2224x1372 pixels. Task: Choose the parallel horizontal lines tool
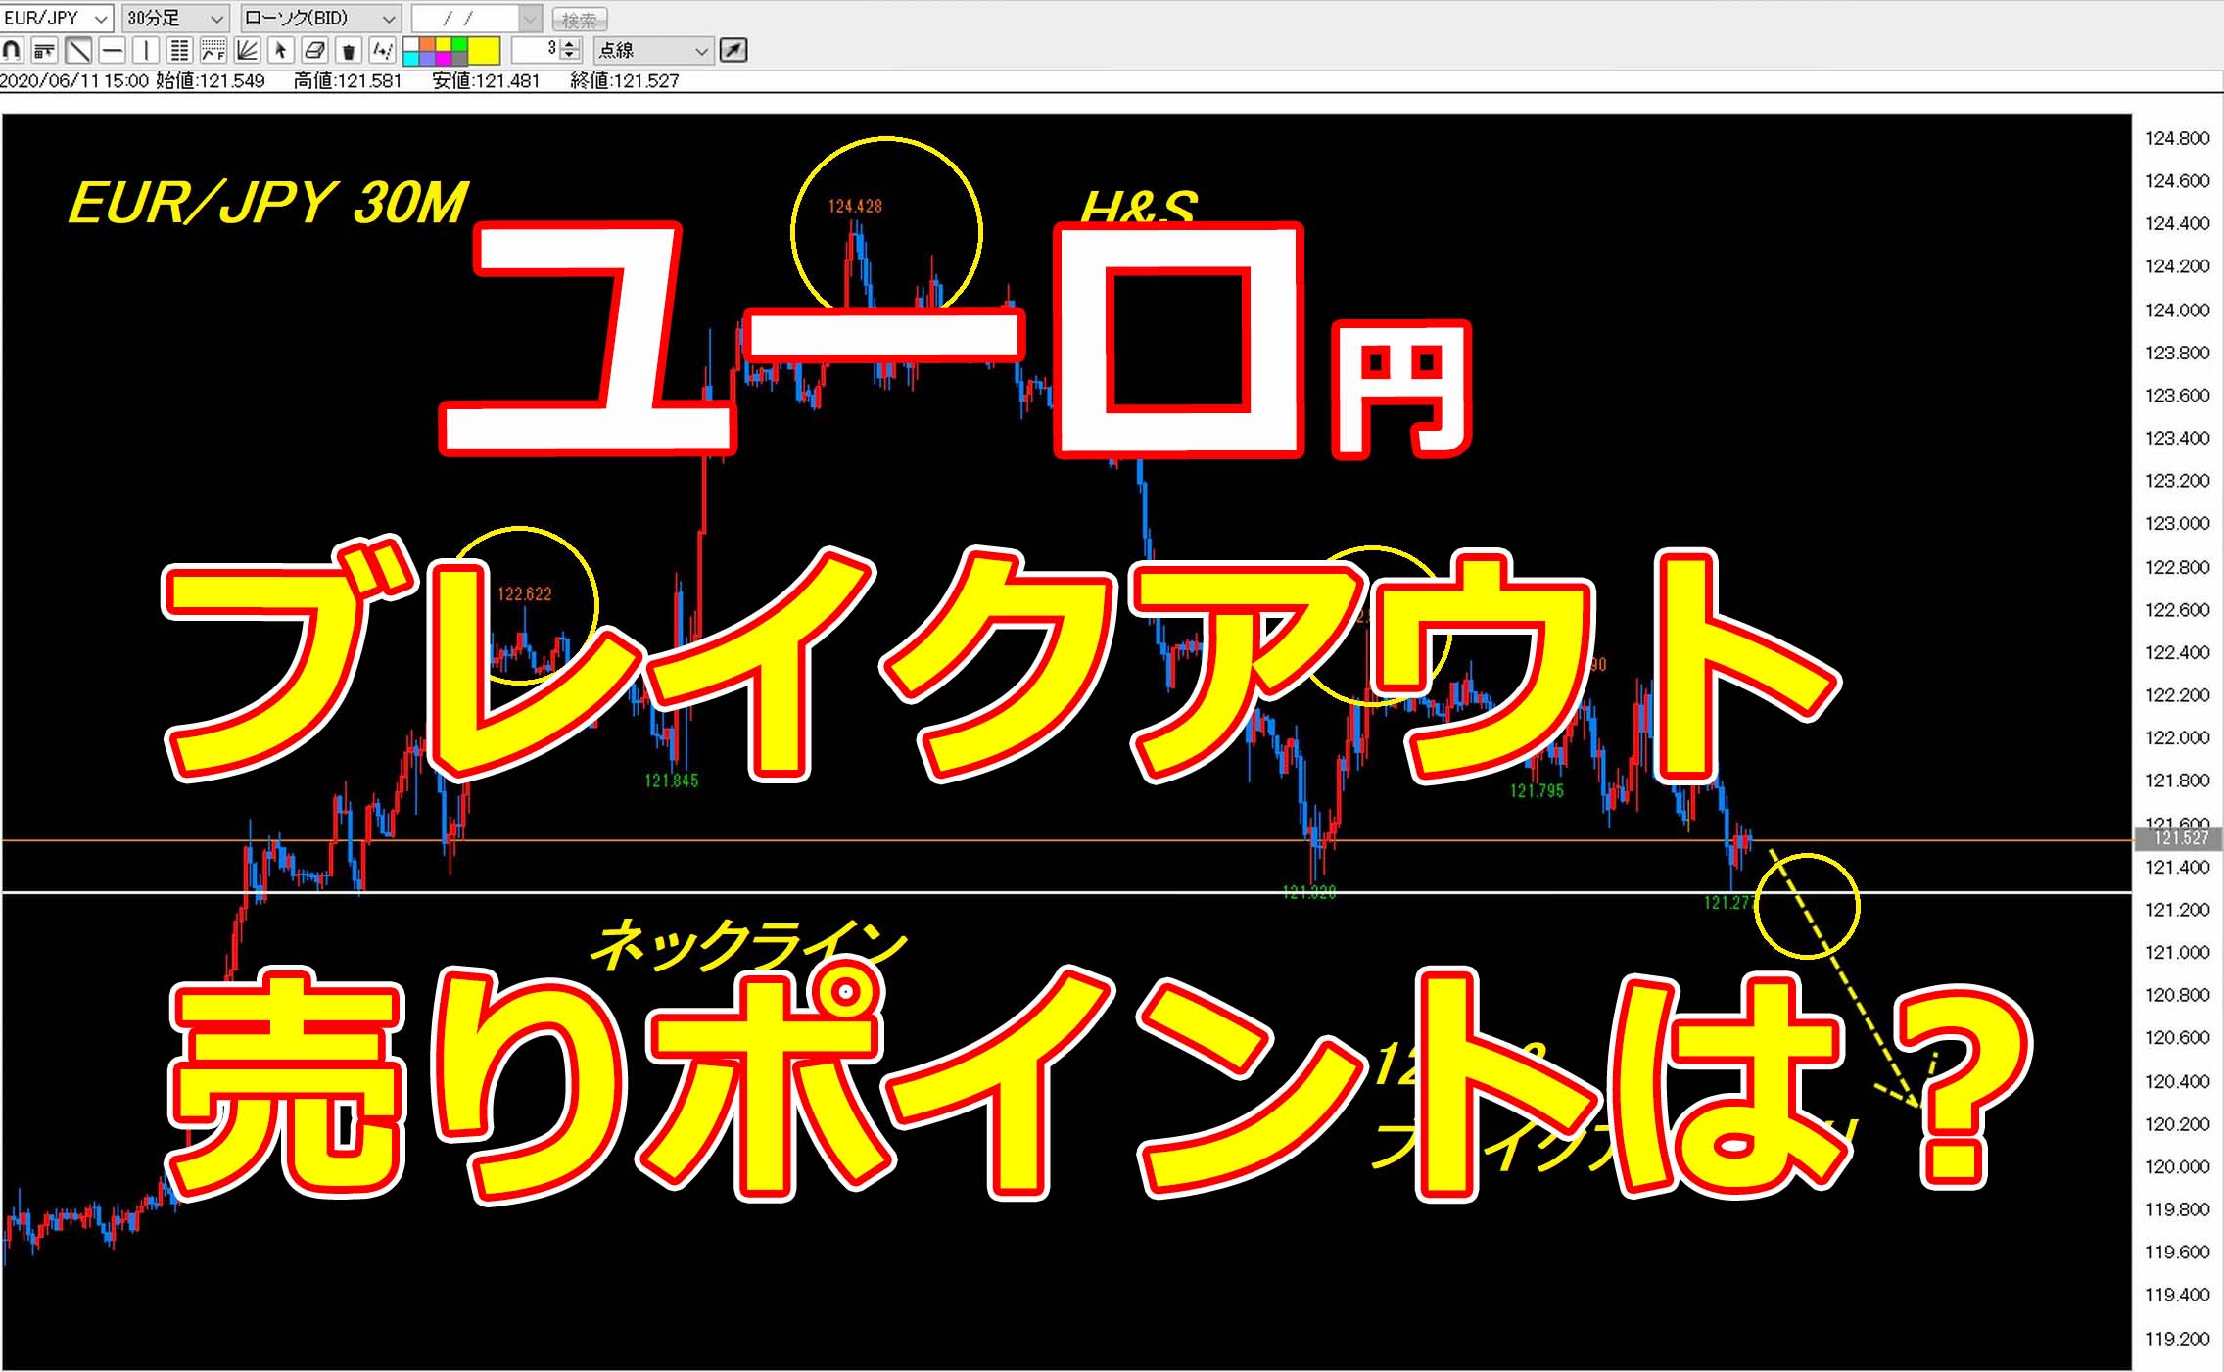click(x=179, y=50)
